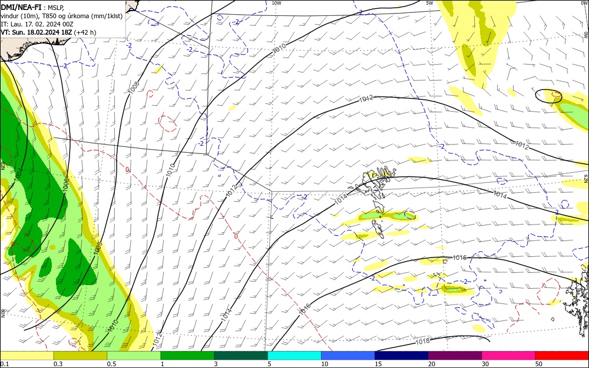
Task: Click the legend value '0.5'
Action: [x=111, y=364]
